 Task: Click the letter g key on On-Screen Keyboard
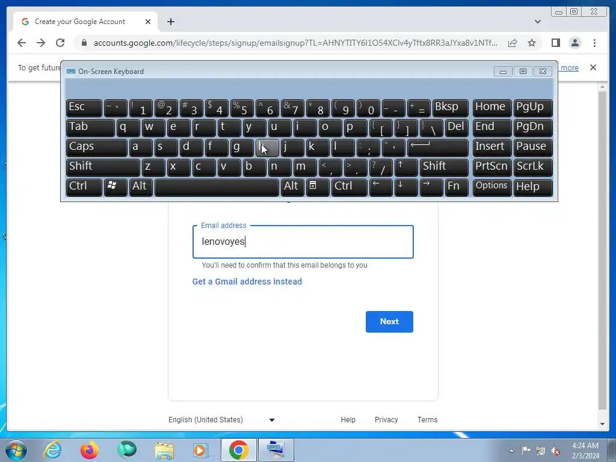(242, 147)
